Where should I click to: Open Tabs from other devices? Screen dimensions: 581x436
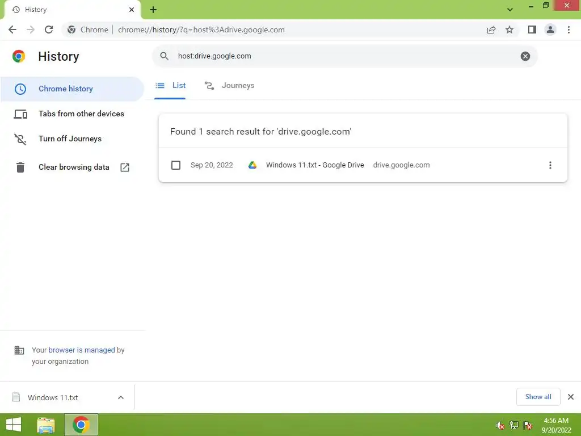(x=72, y=114)
